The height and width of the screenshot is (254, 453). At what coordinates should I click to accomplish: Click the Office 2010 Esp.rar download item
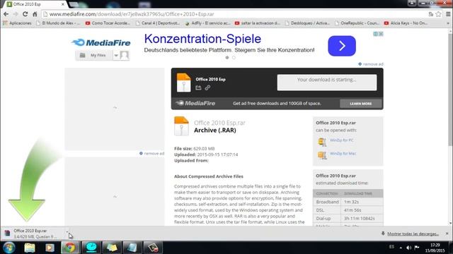[33, 234]
